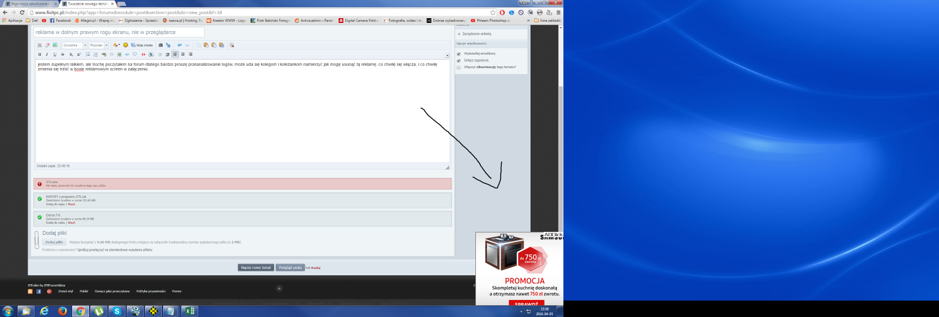Open Skype from the taskbar

(x=117, y=311)
